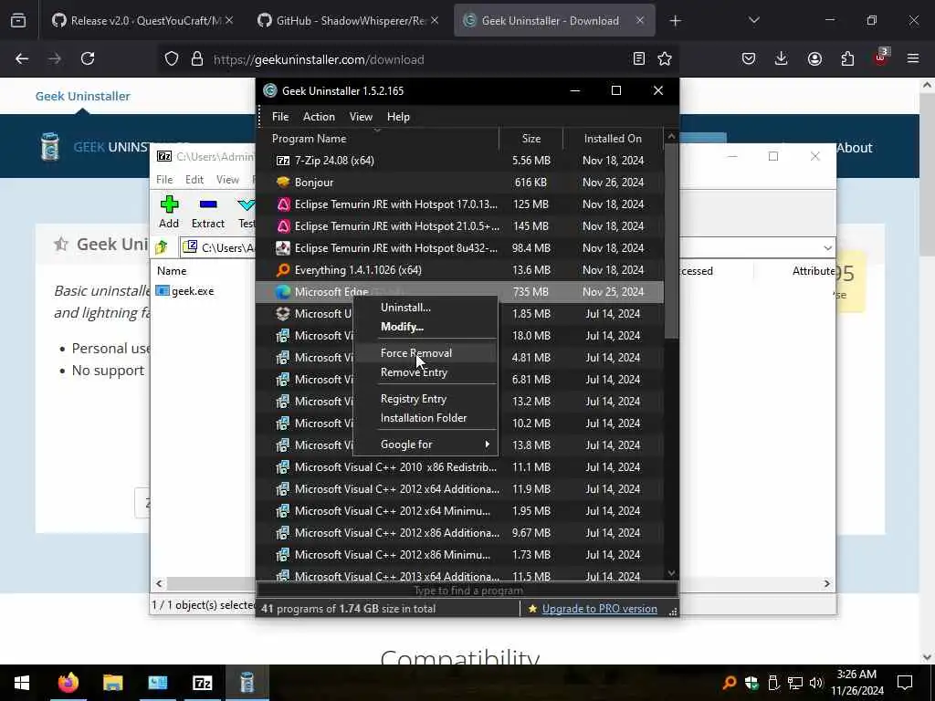The width and height of the screenshot is (935, 701).
Task: Click the Firefox URL address bar
Action: [x=417, y=59]
